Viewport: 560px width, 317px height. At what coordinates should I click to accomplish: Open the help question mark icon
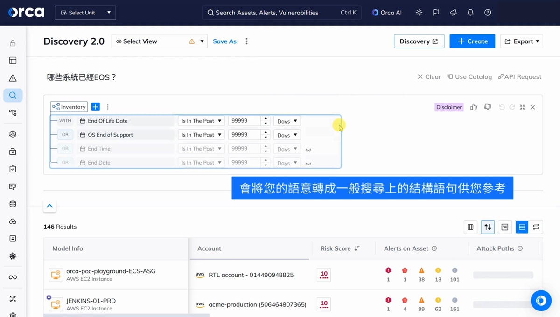[488, 13]
